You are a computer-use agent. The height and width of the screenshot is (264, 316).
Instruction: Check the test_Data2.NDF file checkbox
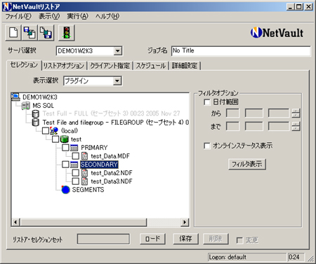(x=75, y=173)
